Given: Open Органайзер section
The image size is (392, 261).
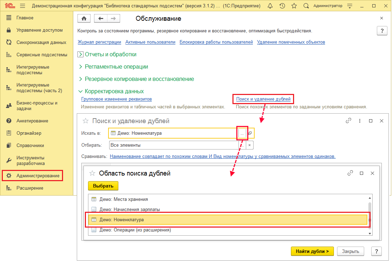Looking at the screenshot, I should [x=37, y=133].
